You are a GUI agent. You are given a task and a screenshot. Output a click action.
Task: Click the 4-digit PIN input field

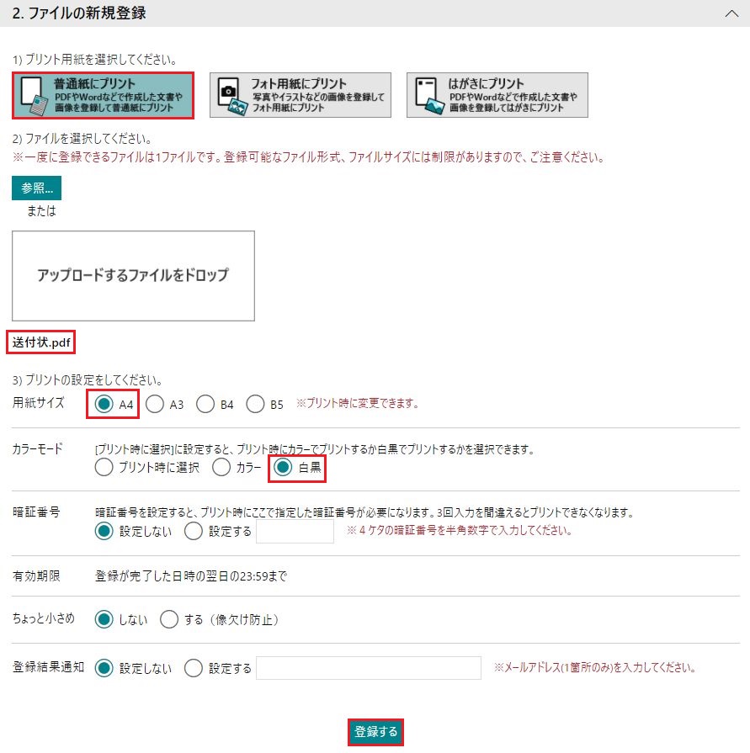click(x=295, y=531)
